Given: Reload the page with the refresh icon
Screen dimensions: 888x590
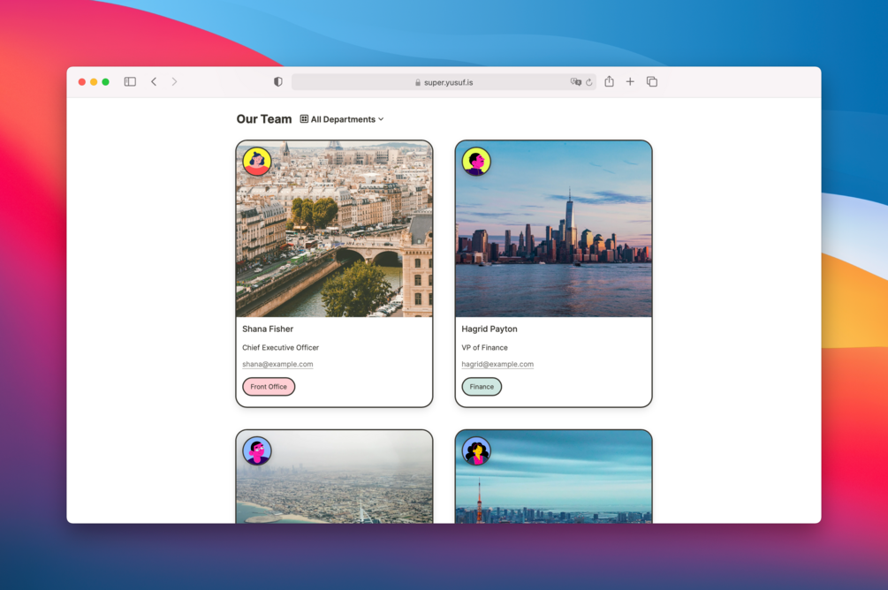Looking at the screenshot, I should [x=589, y=82].
